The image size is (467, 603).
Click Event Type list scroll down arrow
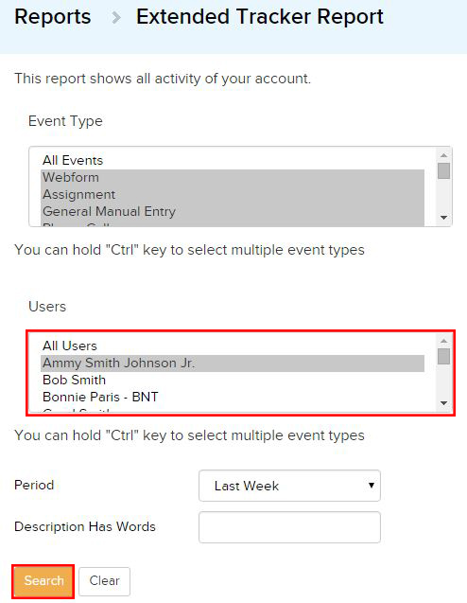point(444,218)
